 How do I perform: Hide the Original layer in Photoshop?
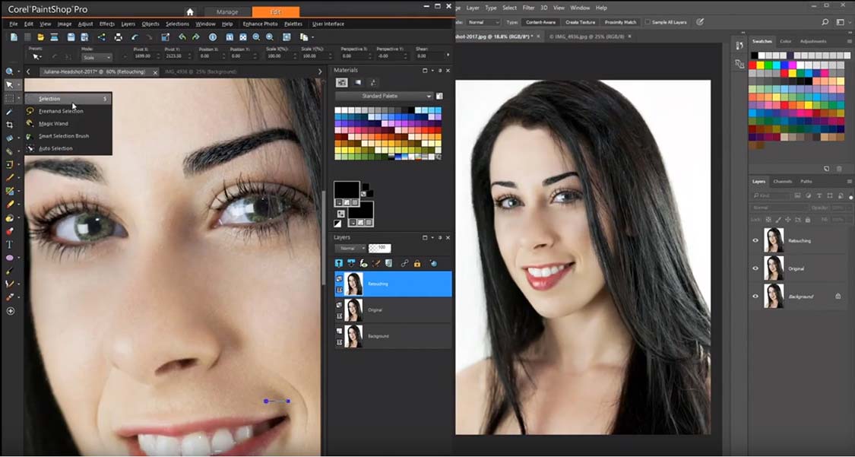[x=755, y=268]
